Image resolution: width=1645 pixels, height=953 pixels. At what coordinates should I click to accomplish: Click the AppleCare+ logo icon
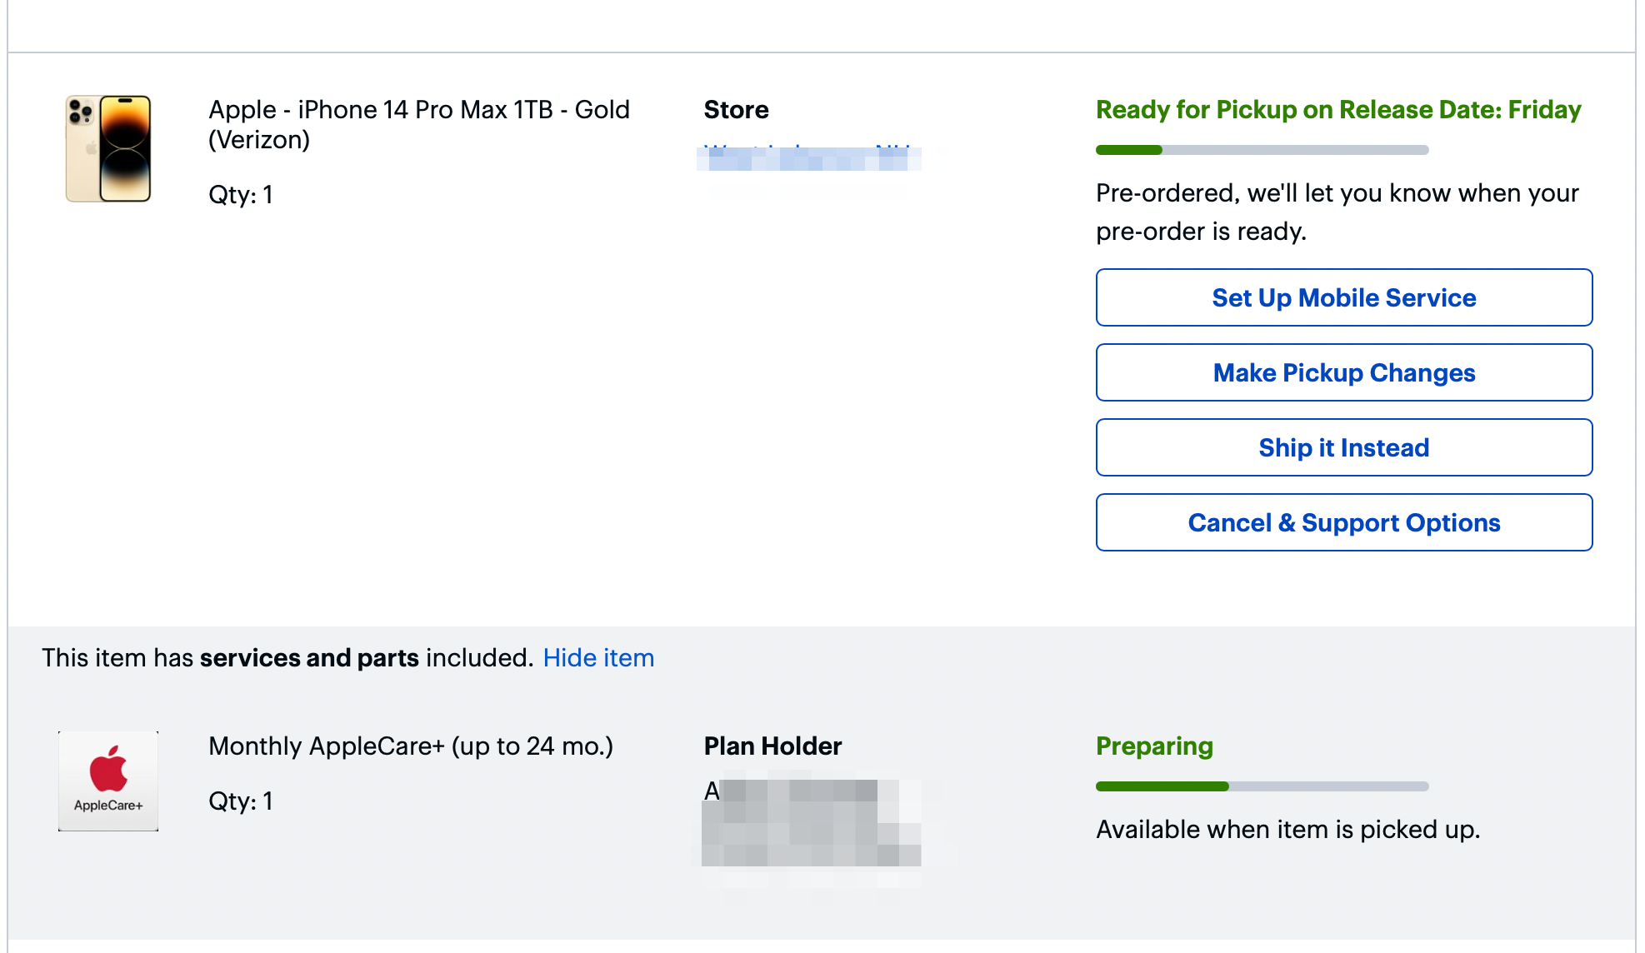(108, 781)
